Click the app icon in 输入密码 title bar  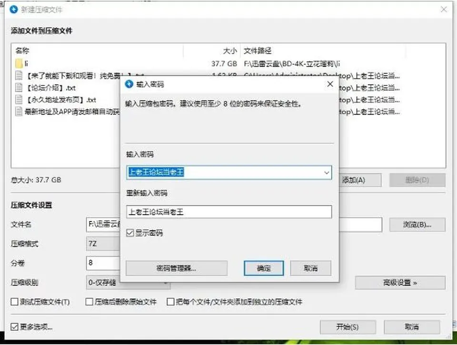pos(129,84)
